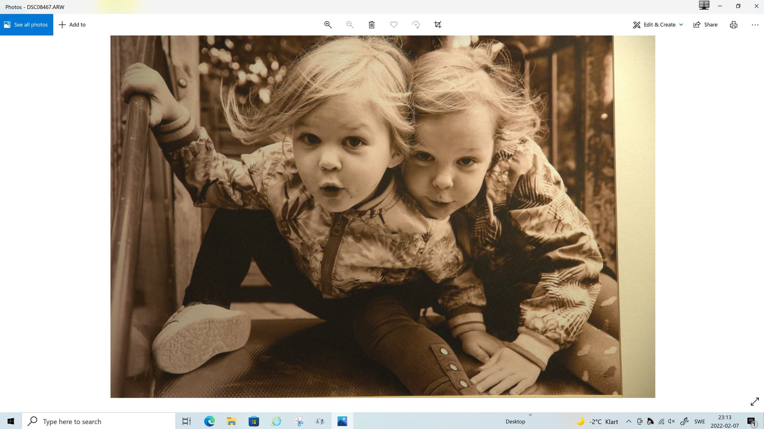Show hidden system tray icons

[629, 421]
